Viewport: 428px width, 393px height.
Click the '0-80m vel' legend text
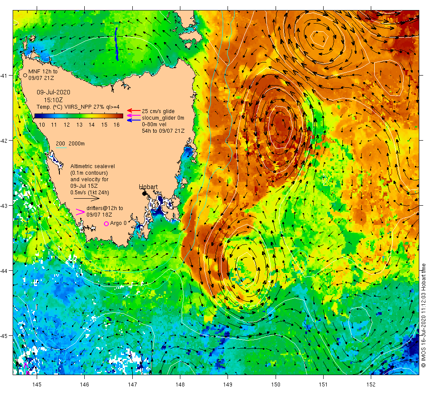[x=154, y=124]
